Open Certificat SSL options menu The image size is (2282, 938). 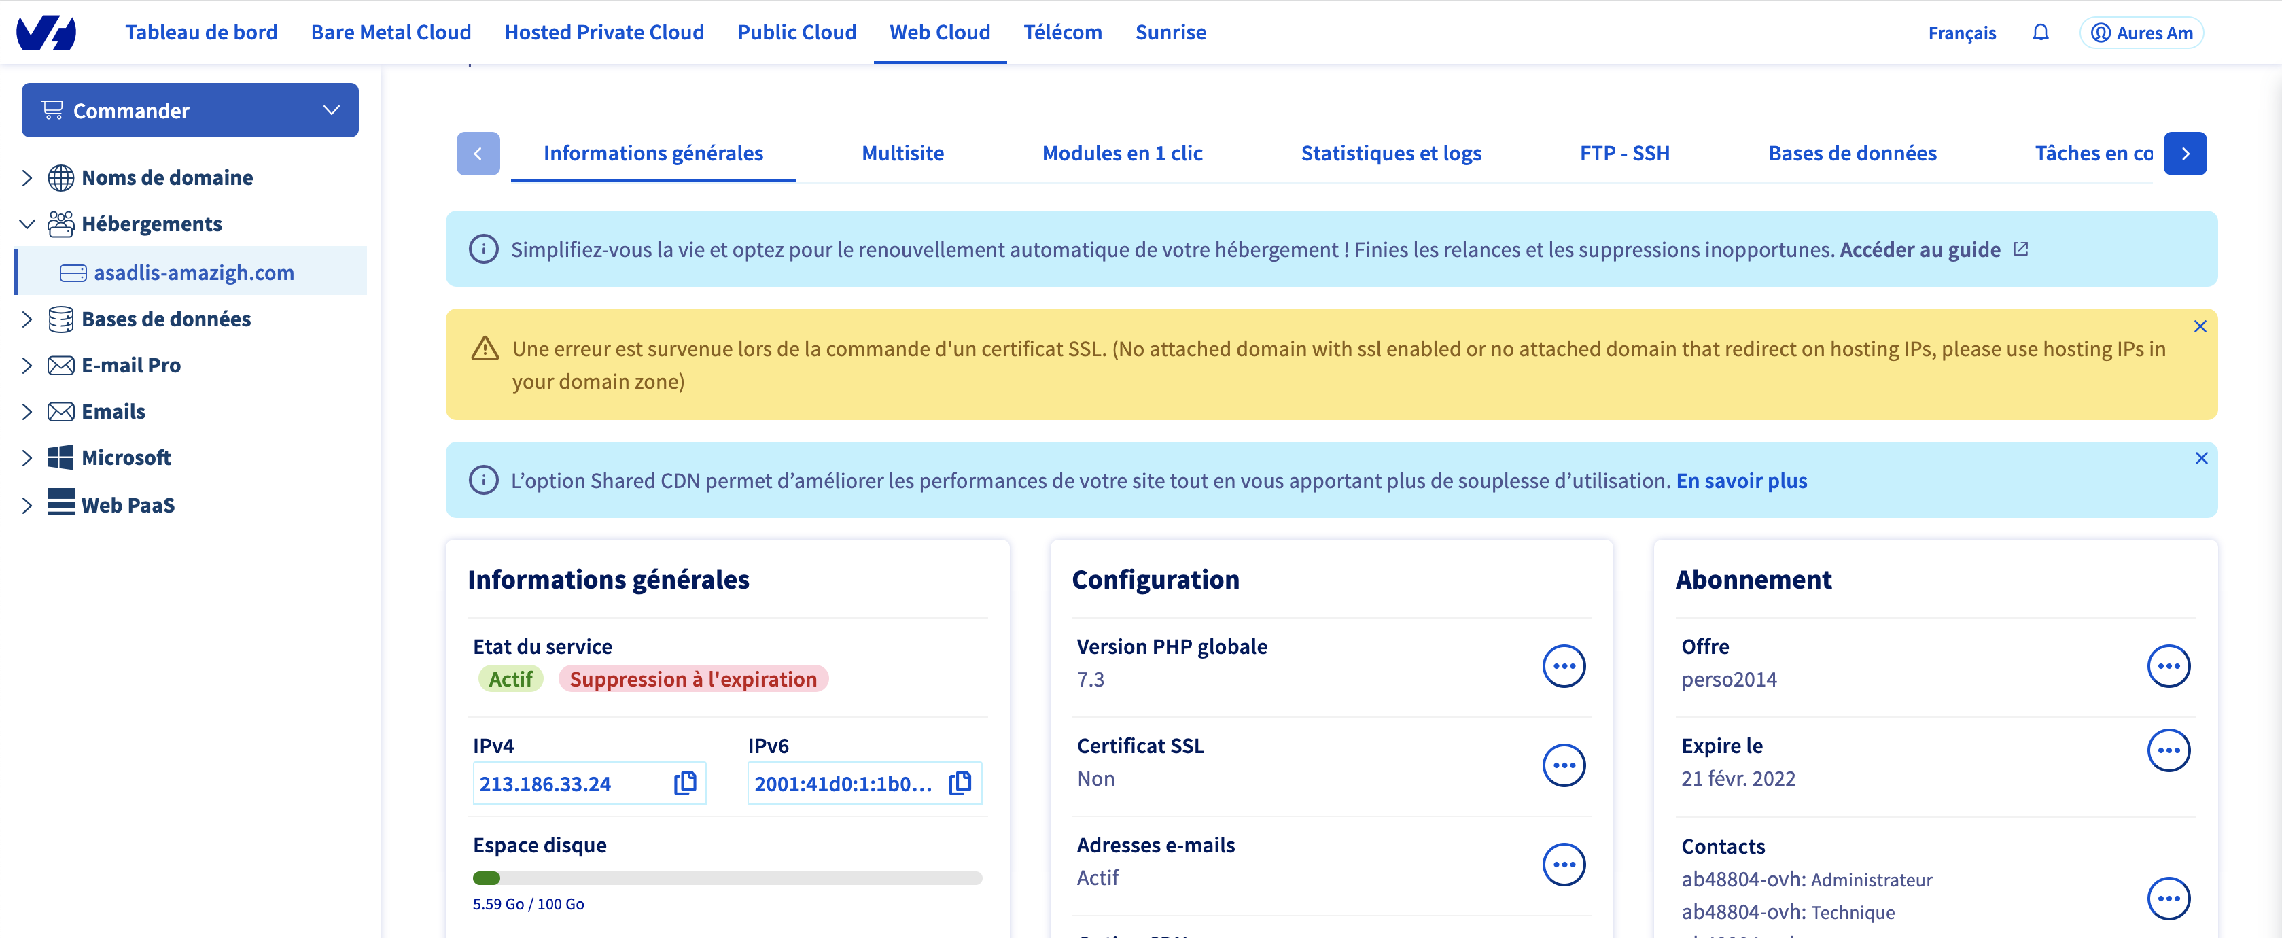1564,765
